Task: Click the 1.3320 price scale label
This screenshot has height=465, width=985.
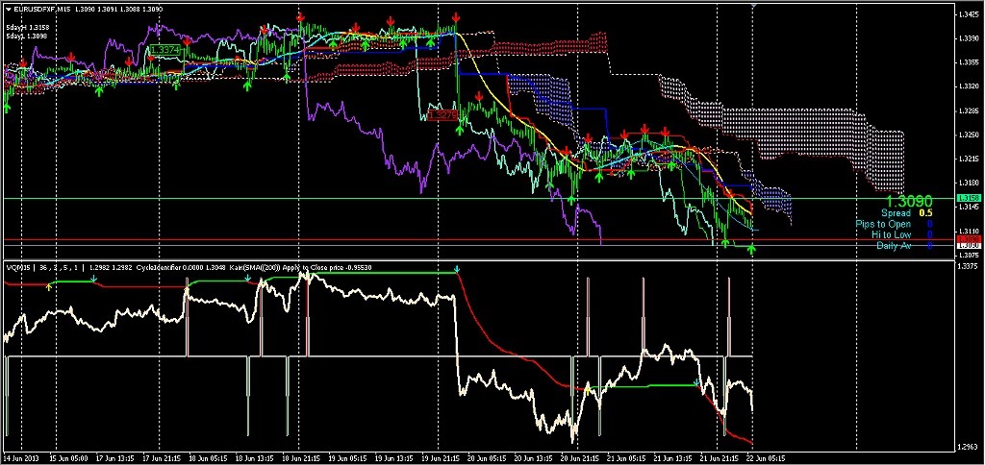Action: [968, 86]
